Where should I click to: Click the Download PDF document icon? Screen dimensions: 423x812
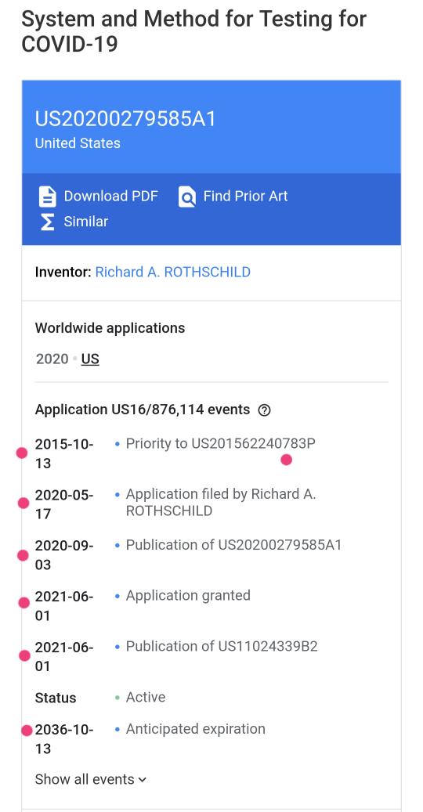coord(47,197)
